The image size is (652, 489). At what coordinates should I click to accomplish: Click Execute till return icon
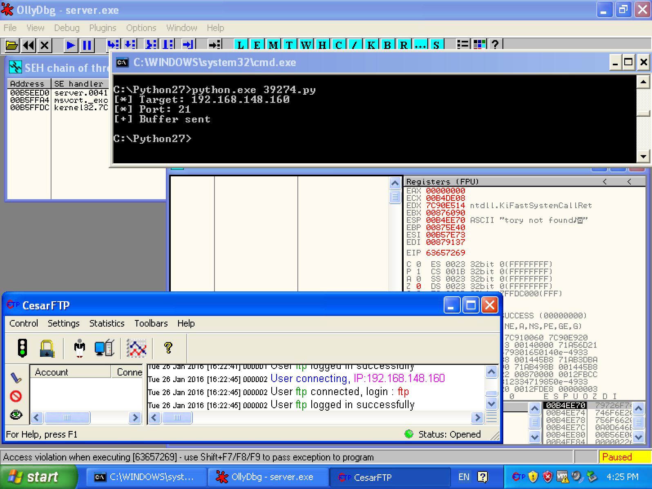tap(188, 44)
